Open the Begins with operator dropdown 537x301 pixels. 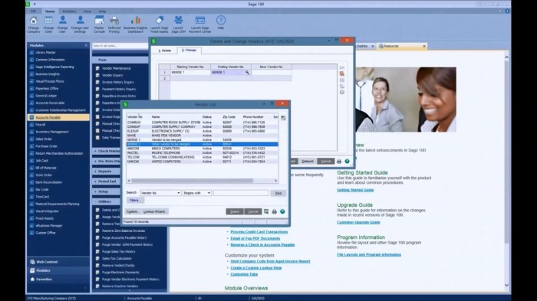click(x=209, y=193)
